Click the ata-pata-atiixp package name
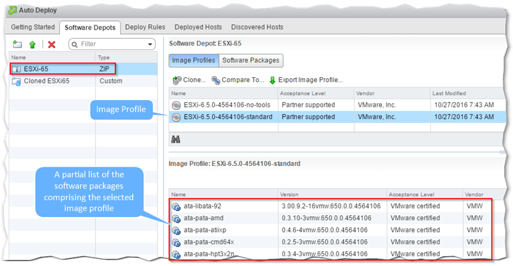513x266 pixels. pyautogui.click(x=205, y=230)
